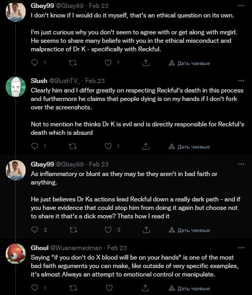Open Slush's green avatar picture
Image resolution: width=252 pixels, height=295 pixels.
click(16, 87)
